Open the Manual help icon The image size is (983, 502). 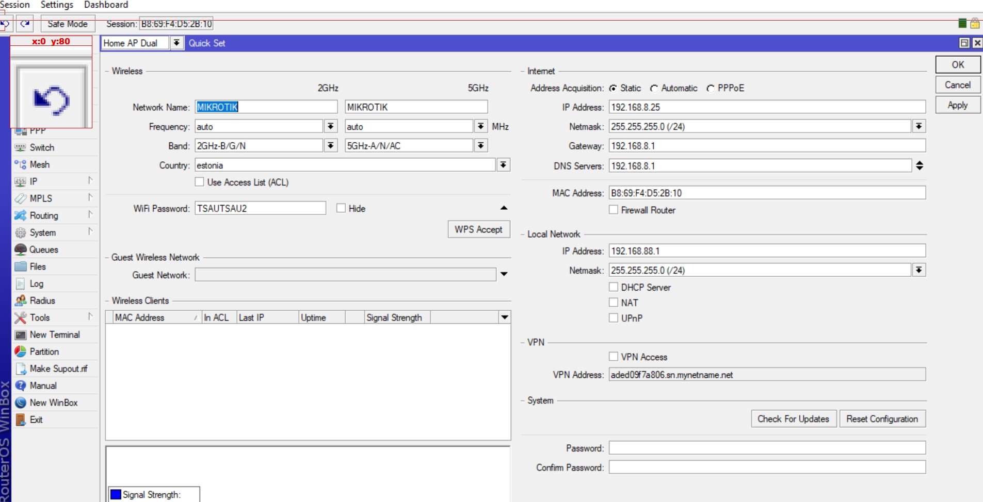pos(21,386)
